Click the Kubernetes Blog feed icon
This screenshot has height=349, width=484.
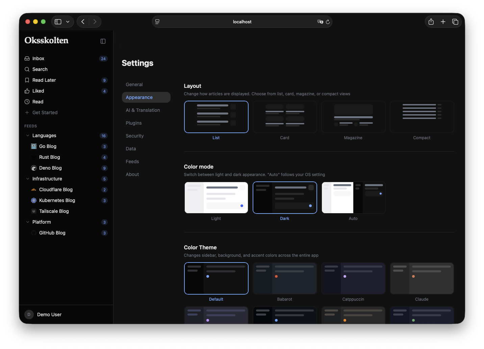34,200
